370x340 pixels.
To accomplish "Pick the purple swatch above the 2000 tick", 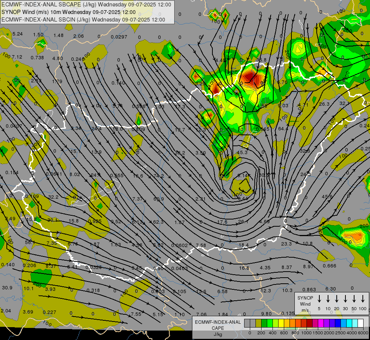I will click(327, 323).
